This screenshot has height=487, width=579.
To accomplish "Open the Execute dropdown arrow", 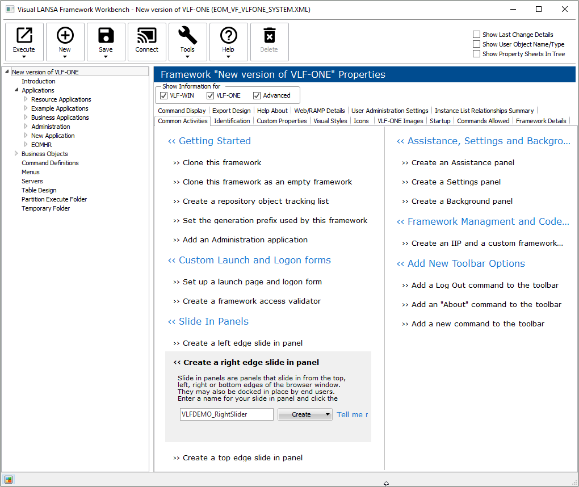I will 24,57.
